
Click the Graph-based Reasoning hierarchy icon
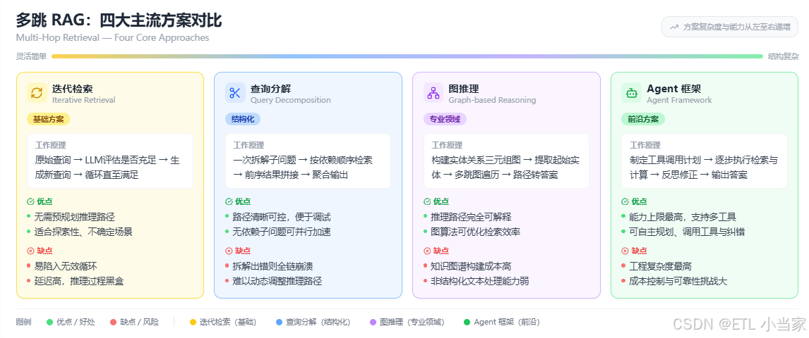tap(433, 93)
